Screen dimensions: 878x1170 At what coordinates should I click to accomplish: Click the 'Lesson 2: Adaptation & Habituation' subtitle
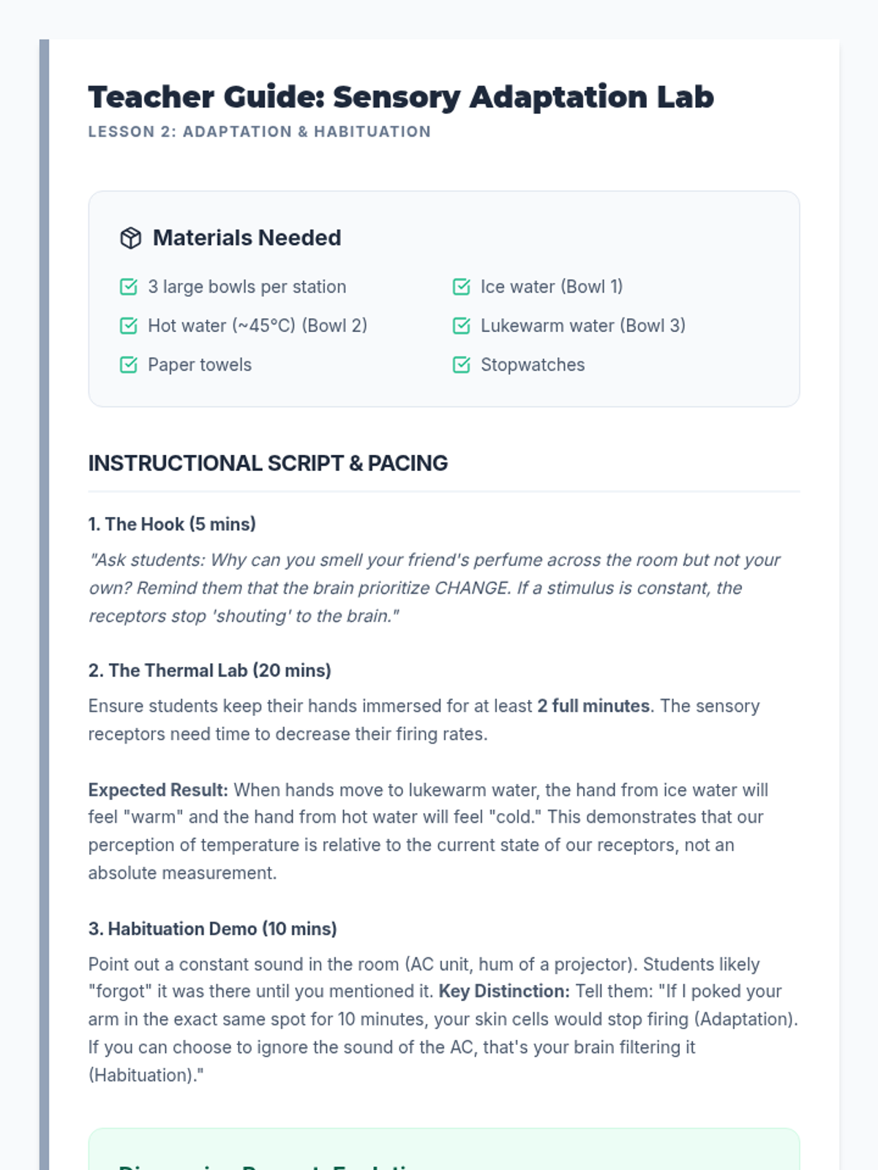[x=260, y=132]
